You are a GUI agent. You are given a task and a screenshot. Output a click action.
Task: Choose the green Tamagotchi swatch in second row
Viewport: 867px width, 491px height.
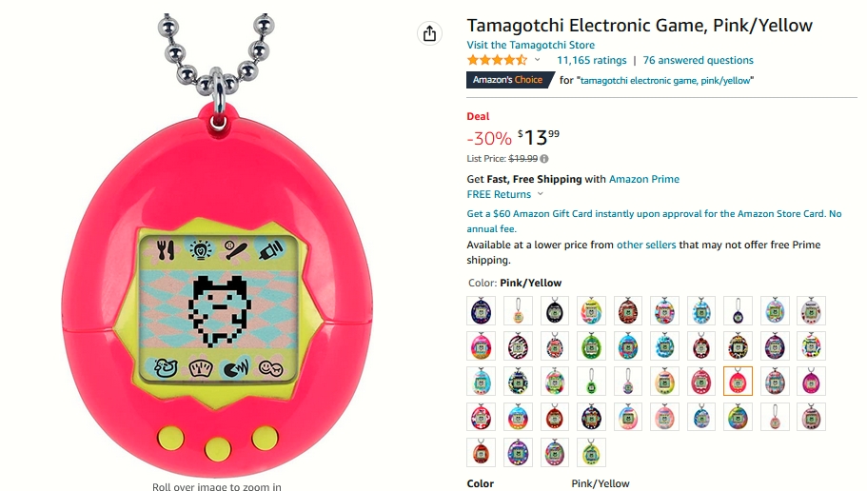(591, 345)
